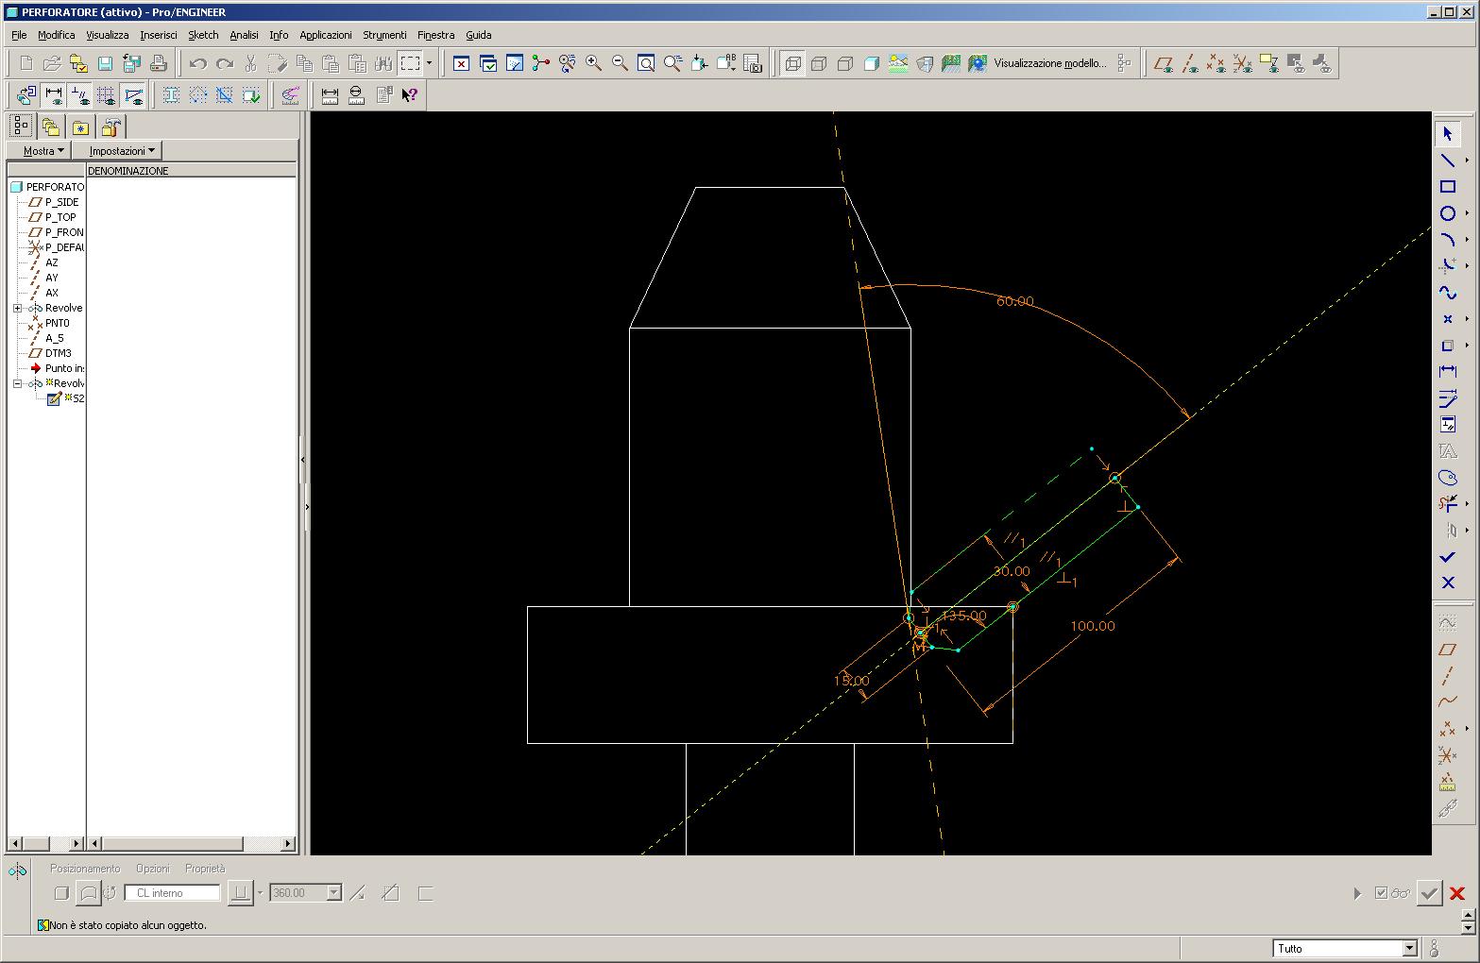Open Visualizzazione modello settings
The width and height of the screenshot is (1480, 963).
pos(1049,63)
